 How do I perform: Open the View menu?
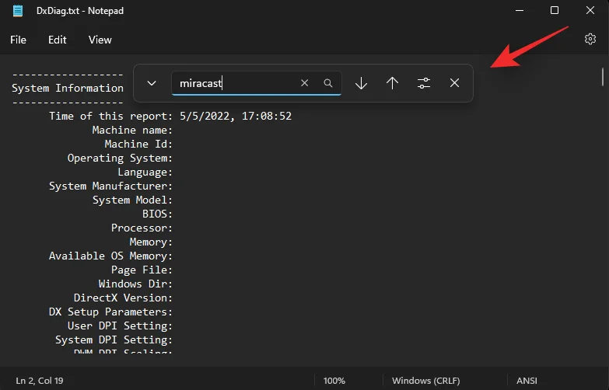click(x=100, y=40)
